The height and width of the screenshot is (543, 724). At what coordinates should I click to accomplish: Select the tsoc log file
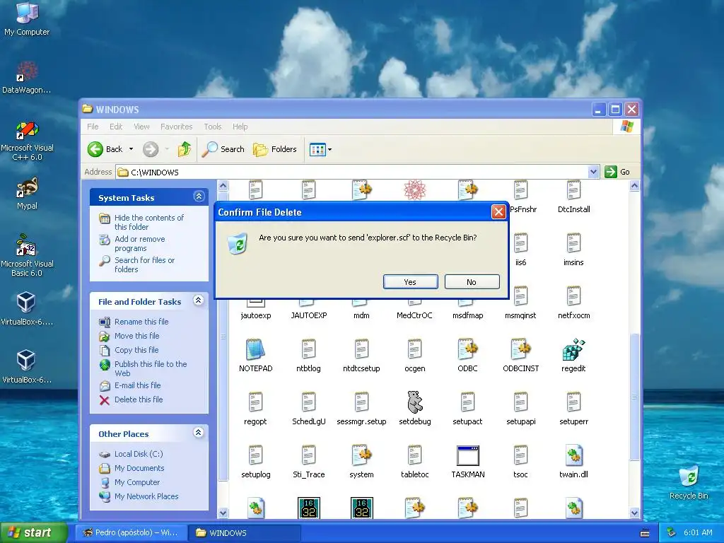[521, 455]
